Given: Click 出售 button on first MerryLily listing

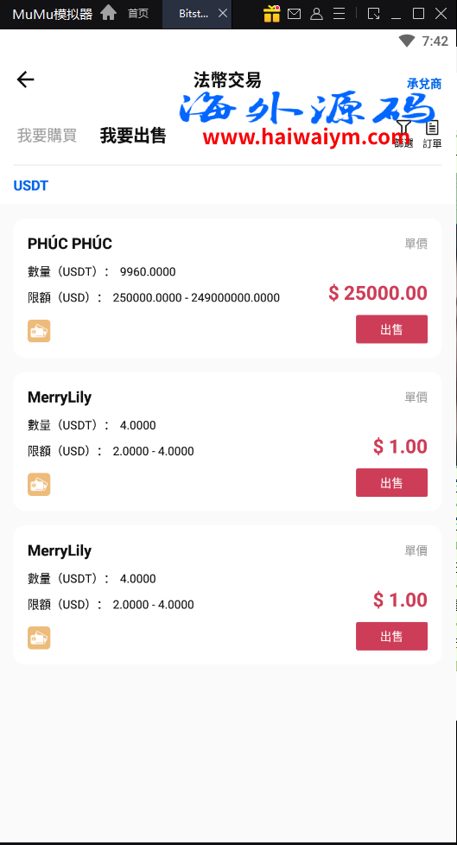Looking at the screenshot, I should point(392,483).
